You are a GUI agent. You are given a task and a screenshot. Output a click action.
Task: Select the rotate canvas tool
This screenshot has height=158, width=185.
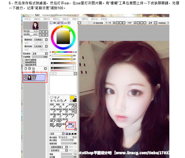pos(58,101)
